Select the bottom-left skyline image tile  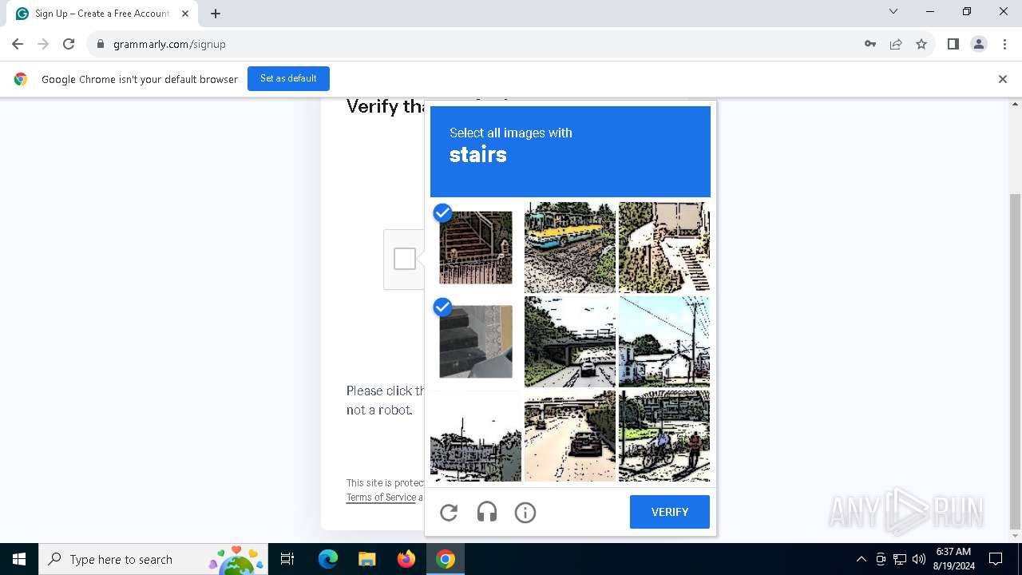point(476,436)
